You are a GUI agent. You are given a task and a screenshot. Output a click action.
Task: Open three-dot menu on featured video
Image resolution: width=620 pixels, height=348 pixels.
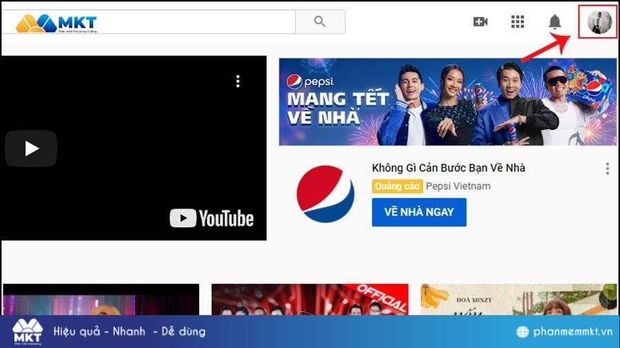pyautogui.click(x=238, y=81)
